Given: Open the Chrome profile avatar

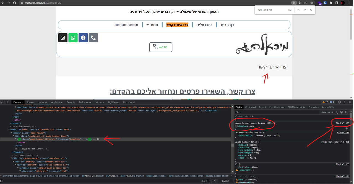Looking at the screenshot, I should 343,3.
